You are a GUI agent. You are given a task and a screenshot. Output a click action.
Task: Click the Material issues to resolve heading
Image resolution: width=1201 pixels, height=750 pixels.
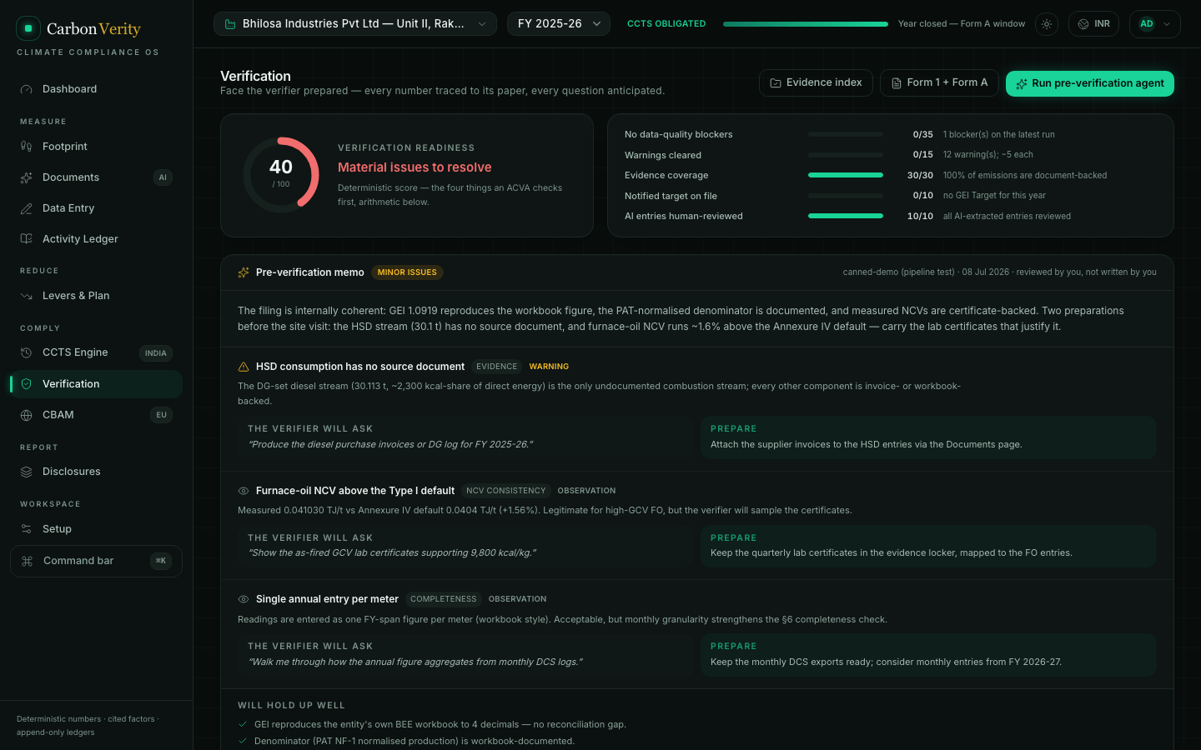point(415,167)
